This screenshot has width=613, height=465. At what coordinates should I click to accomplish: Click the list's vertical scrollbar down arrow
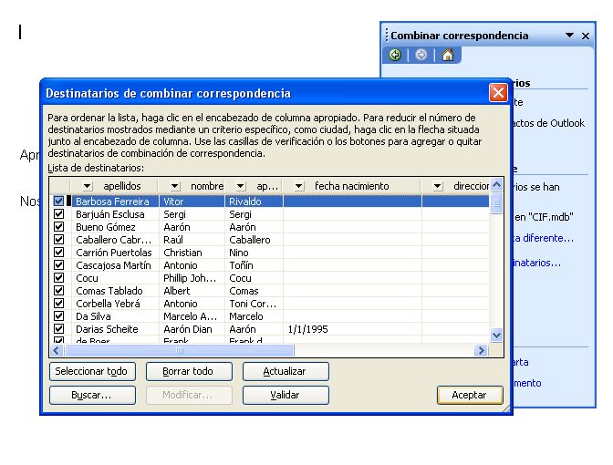496,336
